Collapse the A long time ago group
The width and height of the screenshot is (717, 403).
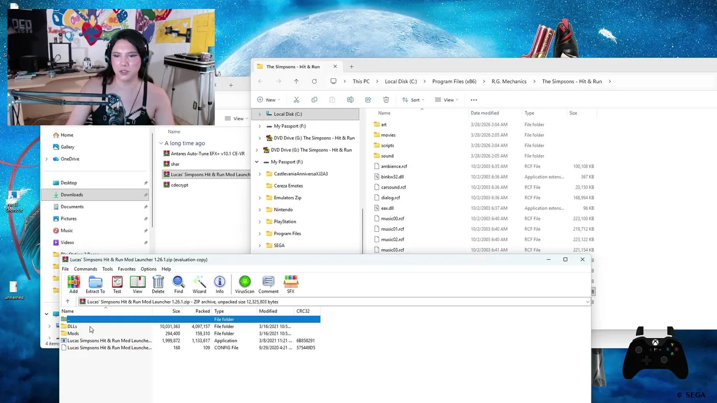(161, 143)
